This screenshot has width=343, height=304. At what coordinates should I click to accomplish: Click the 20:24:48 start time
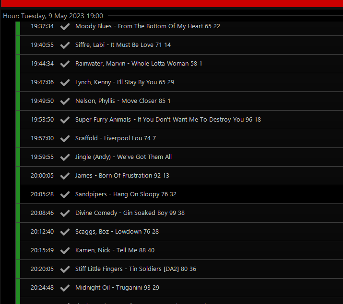42,287
